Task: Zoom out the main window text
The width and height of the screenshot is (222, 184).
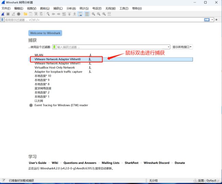Action: click(99, 14)
